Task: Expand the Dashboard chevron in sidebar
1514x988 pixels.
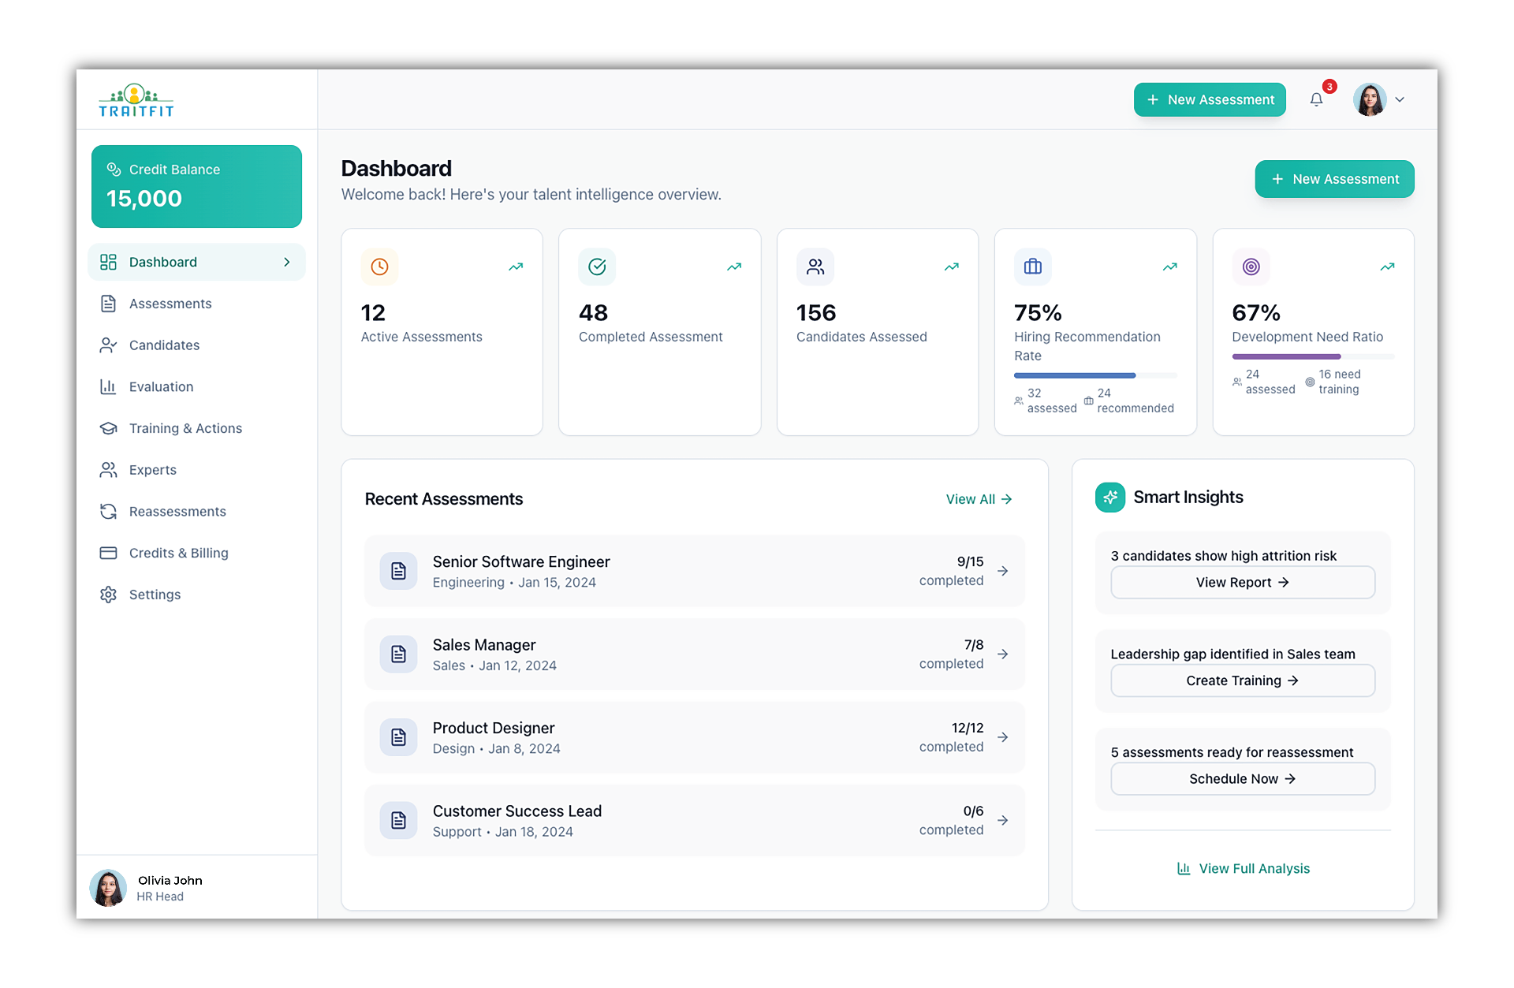Action: coord(287,262)
